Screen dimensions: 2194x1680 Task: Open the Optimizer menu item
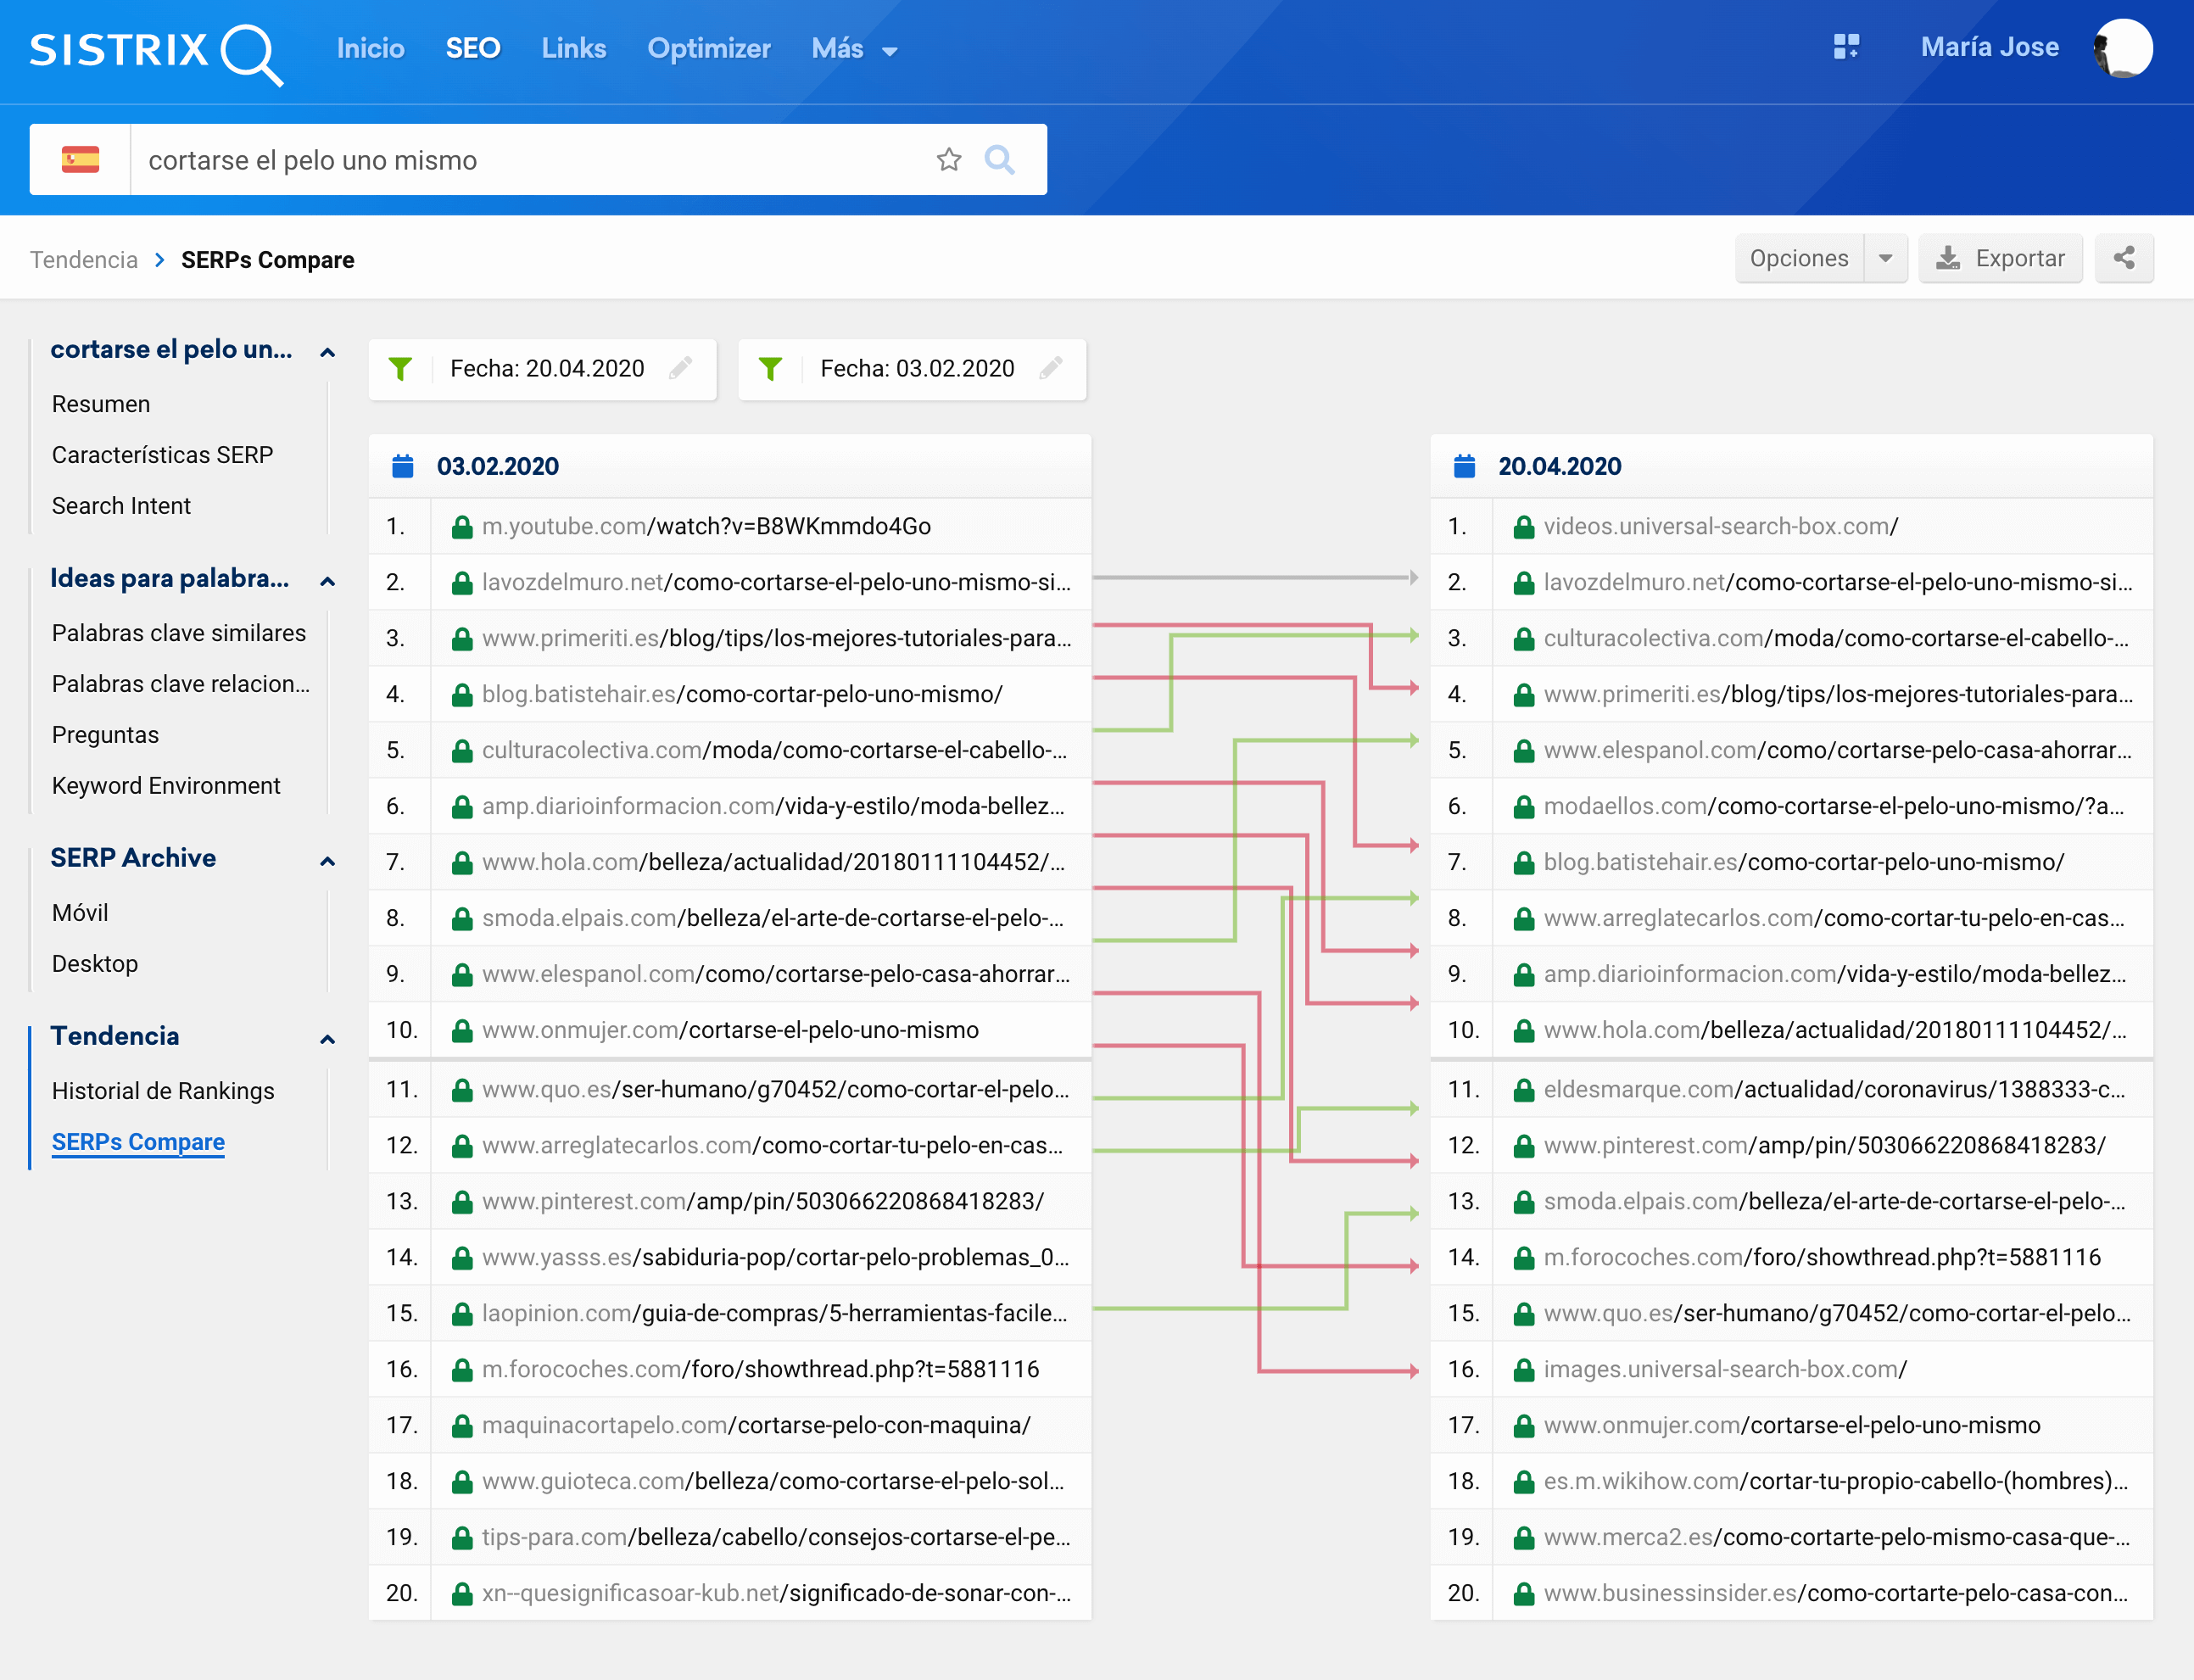pyautogui.click(x=708, y=49)
